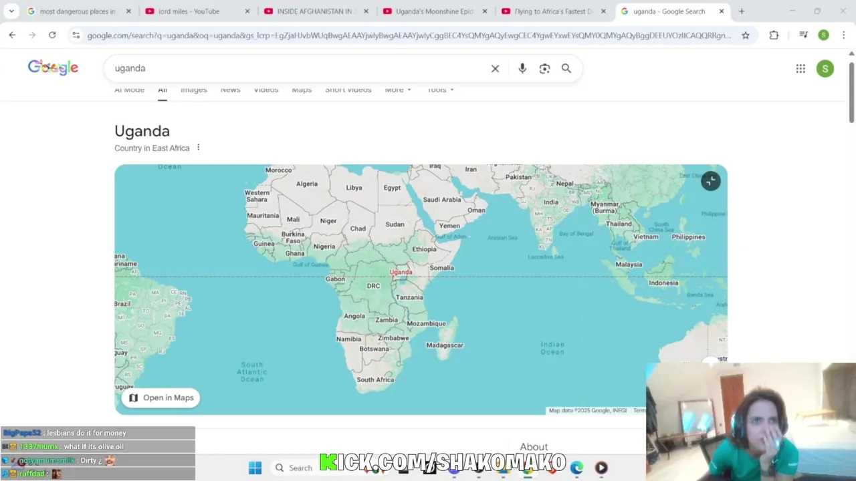Viewport: 856px width, 481px height.
Task: Search by image with the Lens icon
Action: (544, 68)
